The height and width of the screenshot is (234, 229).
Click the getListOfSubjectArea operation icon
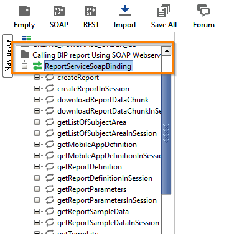(50, 122)
